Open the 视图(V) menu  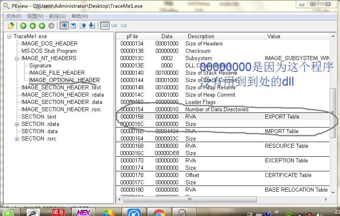point(35,16)
